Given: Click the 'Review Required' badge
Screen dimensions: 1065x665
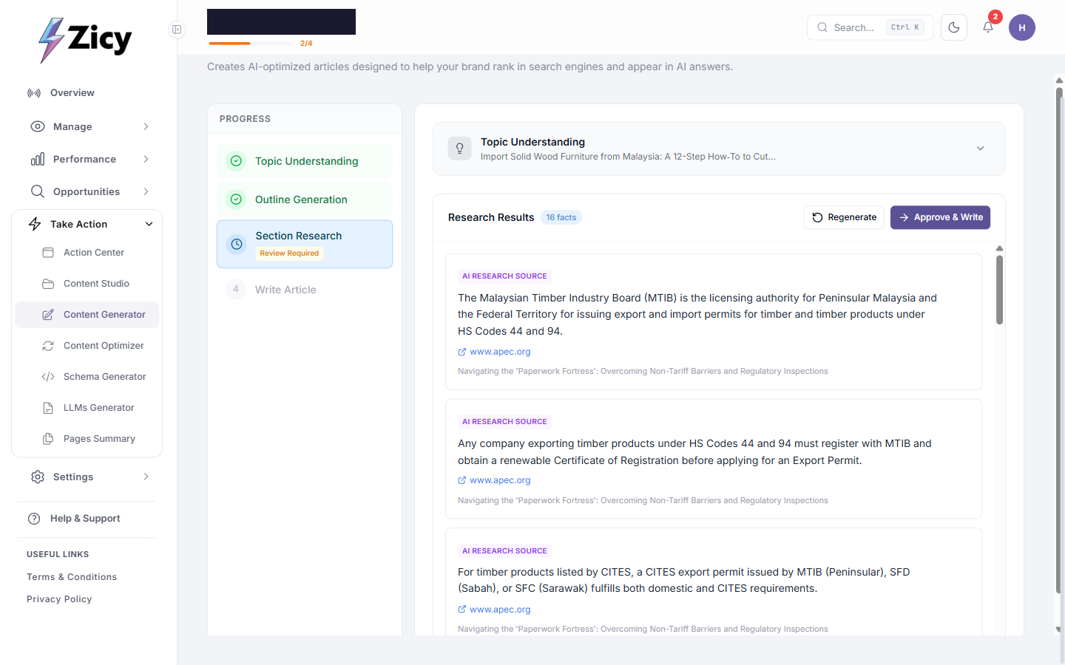Looking at the screenshot, I should (x=289, y=253).
